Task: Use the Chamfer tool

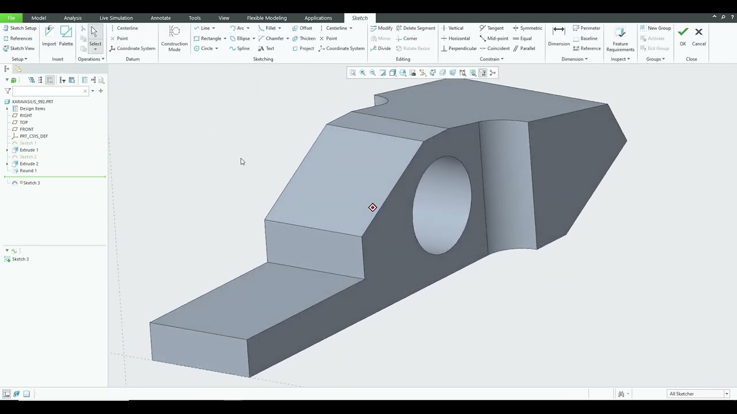Action: pyautogui.click(x=271, y=39)
